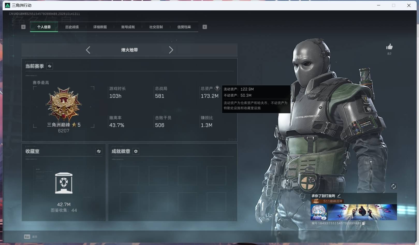Open 成就徽章 settings gear
This screenshot has height=245, width=419.
(x=136, y=151)
